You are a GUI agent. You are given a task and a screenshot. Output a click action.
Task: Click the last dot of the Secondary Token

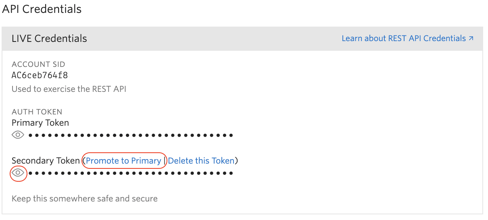pyautogui.click(x=231, y=174)
